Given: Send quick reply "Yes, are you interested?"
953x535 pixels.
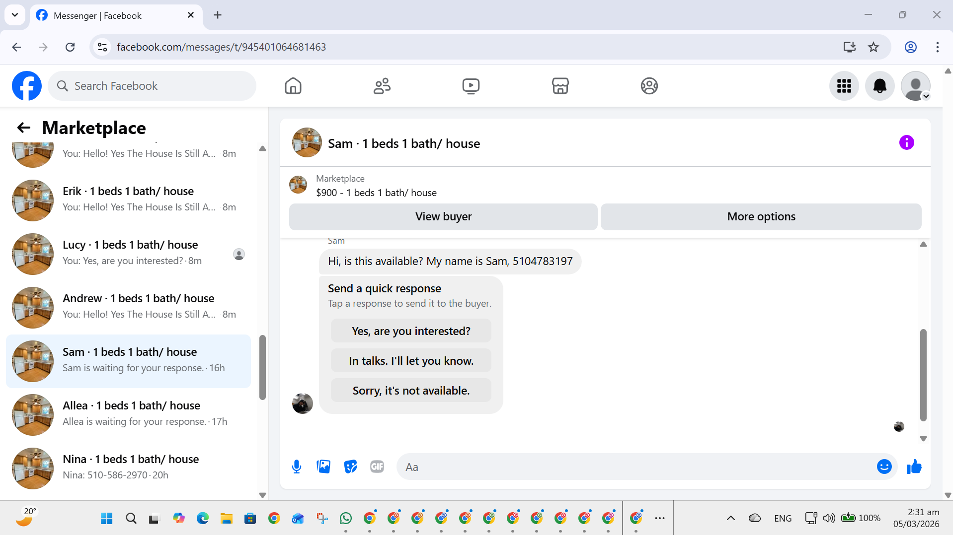Looking at the screenshot, I should click(411, 331).
